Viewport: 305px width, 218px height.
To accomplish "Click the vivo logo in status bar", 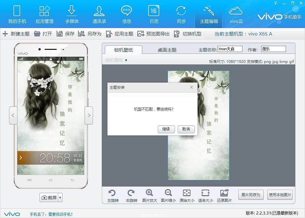I will coord(12,214).
